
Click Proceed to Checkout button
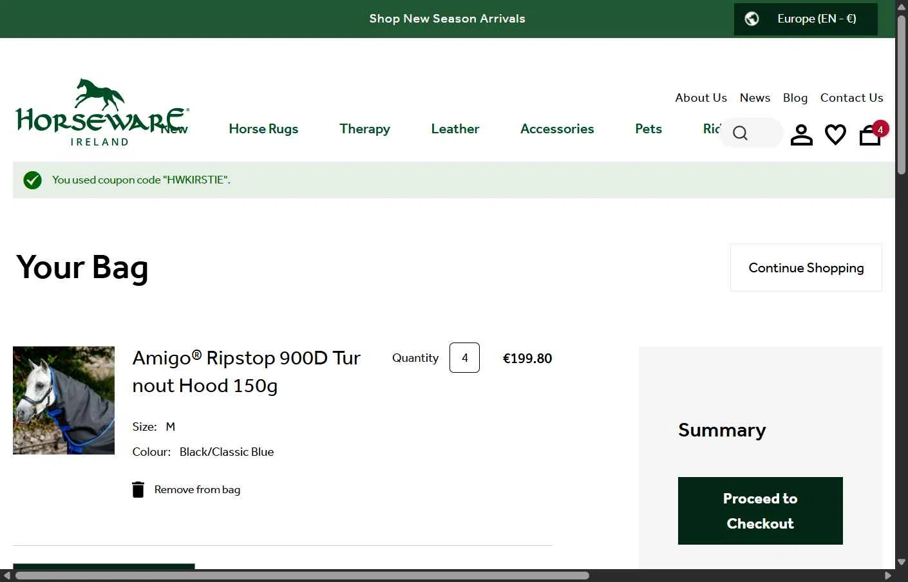[x=761, y=511]
